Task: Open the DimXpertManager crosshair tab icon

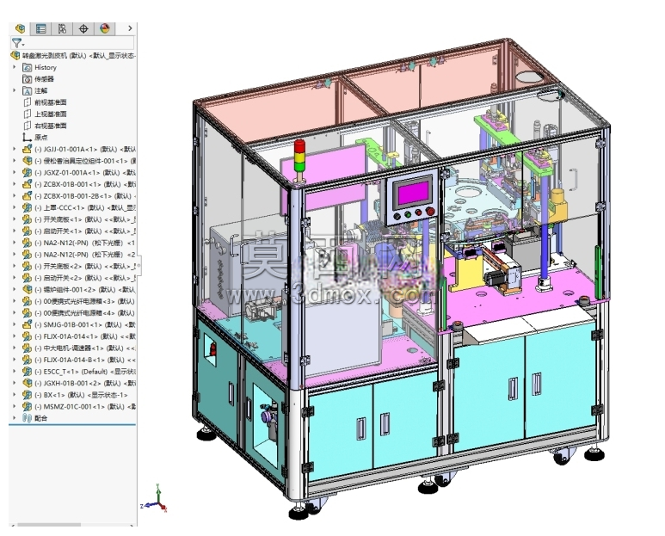Action: (x=83, y=28)
